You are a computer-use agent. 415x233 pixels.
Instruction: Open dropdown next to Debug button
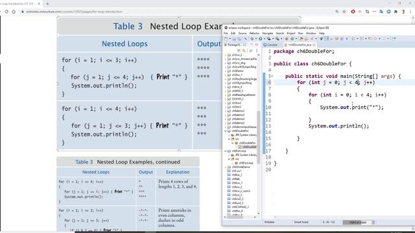(256, 39)
